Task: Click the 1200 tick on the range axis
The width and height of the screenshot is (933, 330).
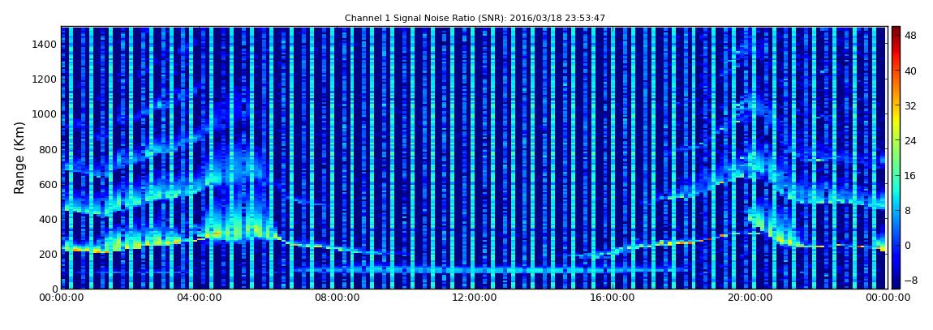Action: point(45,79)
